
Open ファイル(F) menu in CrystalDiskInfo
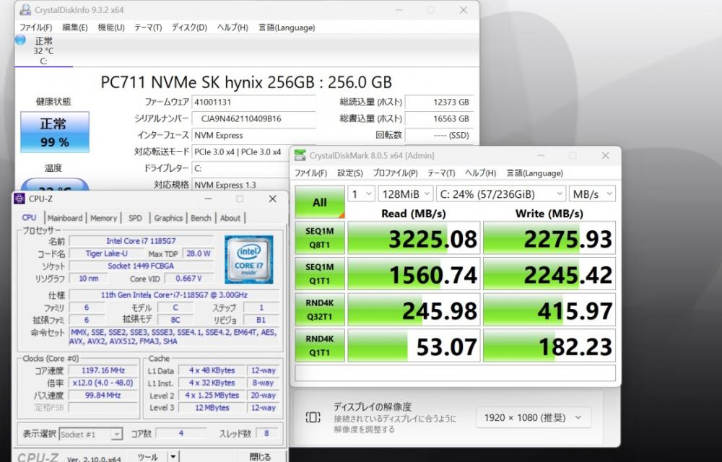click(x=35, y=27)
